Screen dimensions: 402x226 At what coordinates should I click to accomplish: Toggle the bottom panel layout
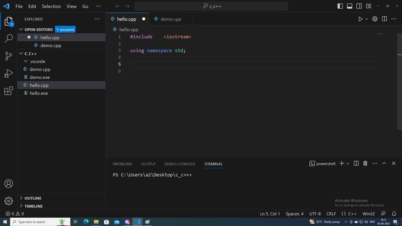coord(349,6)
